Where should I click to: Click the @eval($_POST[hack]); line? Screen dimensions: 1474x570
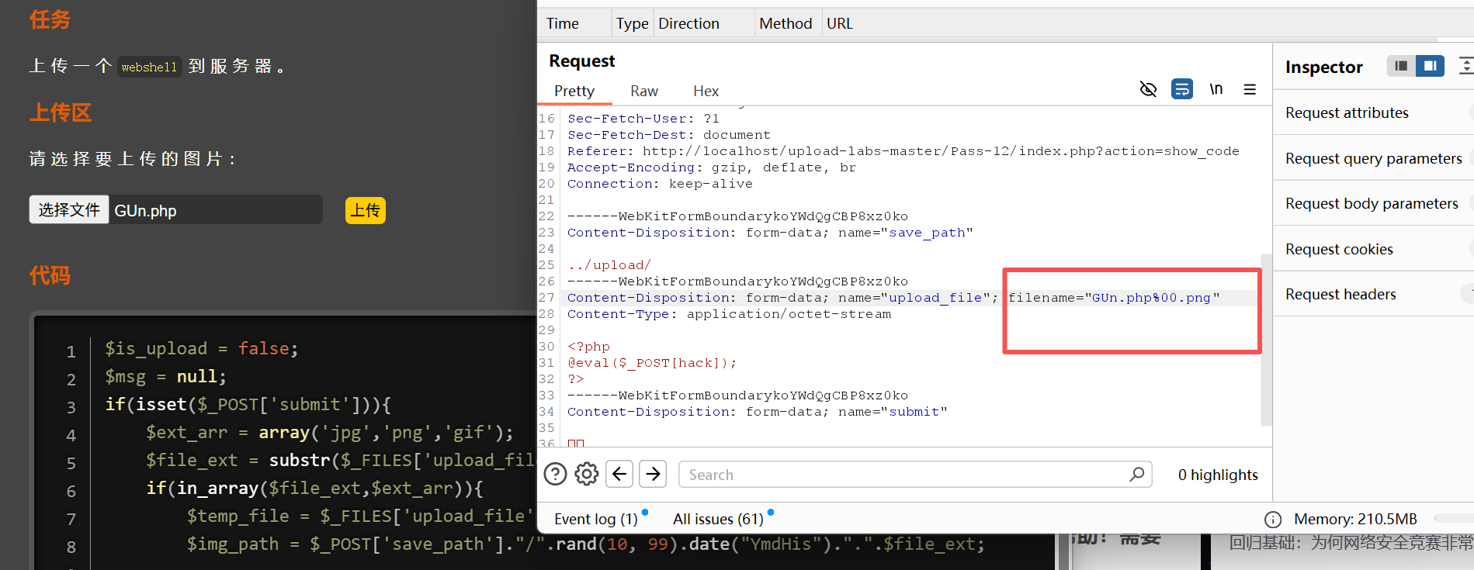pos(652,363)
